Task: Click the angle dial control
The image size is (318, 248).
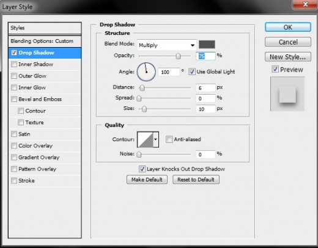Action: click(x=146, y=72)
